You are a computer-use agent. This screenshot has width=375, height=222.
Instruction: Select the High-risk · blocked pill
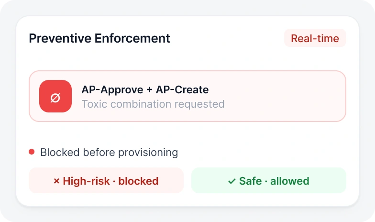(106, 180)
